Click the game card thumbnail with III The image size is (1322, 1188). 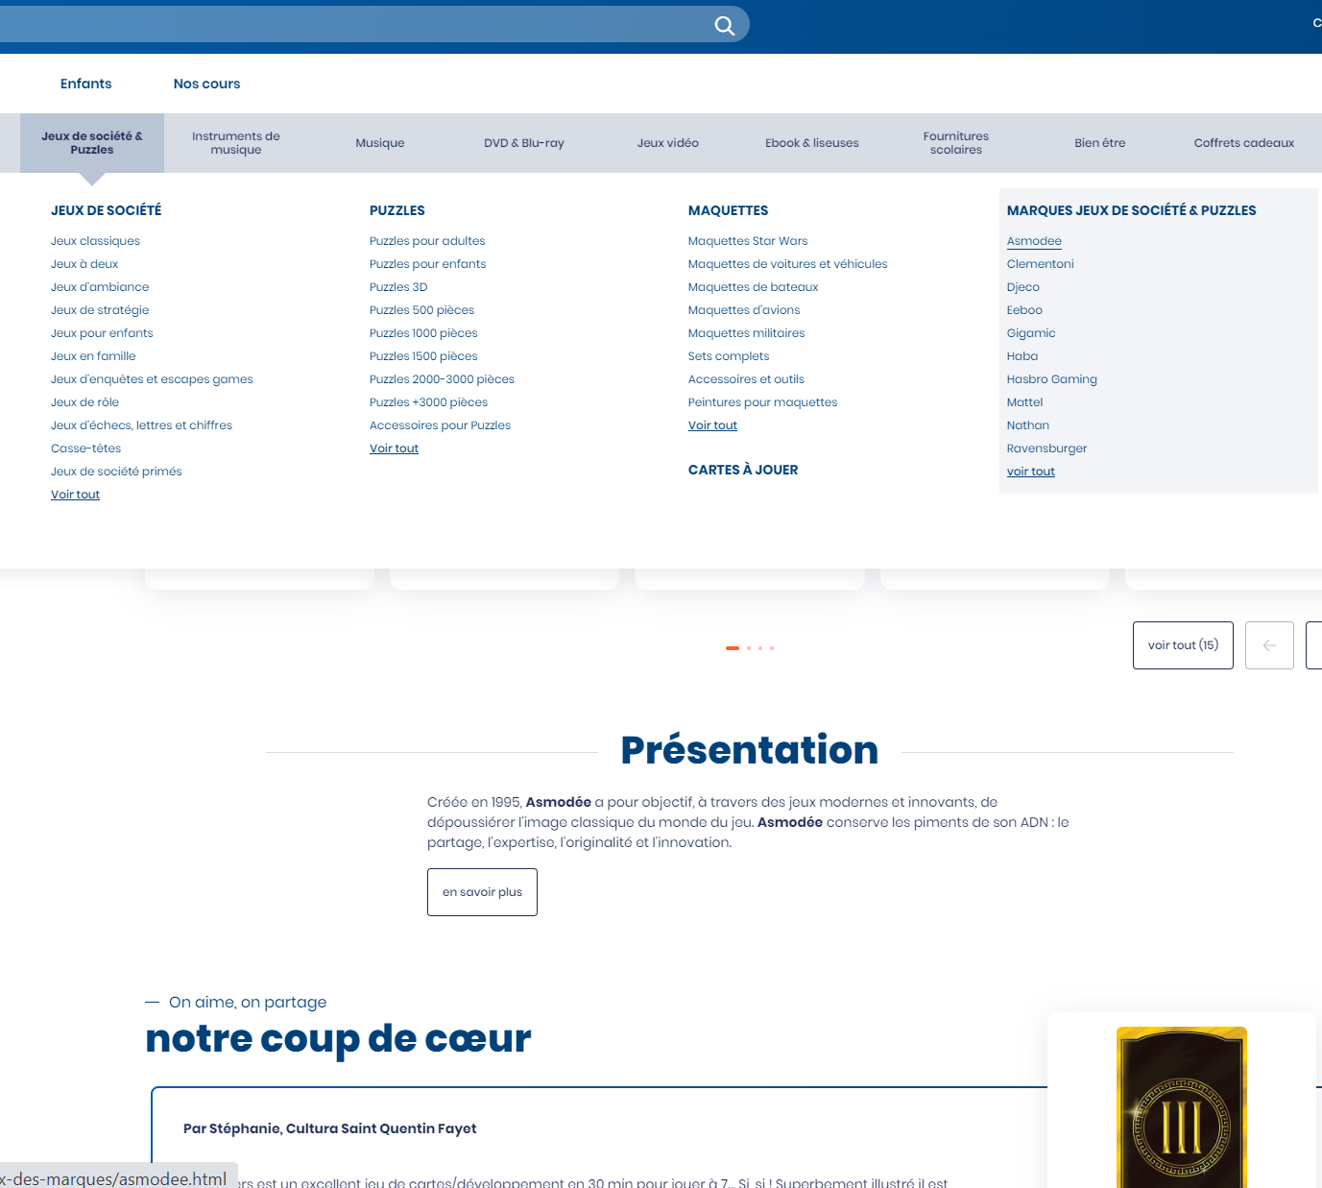coord(1182,1107)
